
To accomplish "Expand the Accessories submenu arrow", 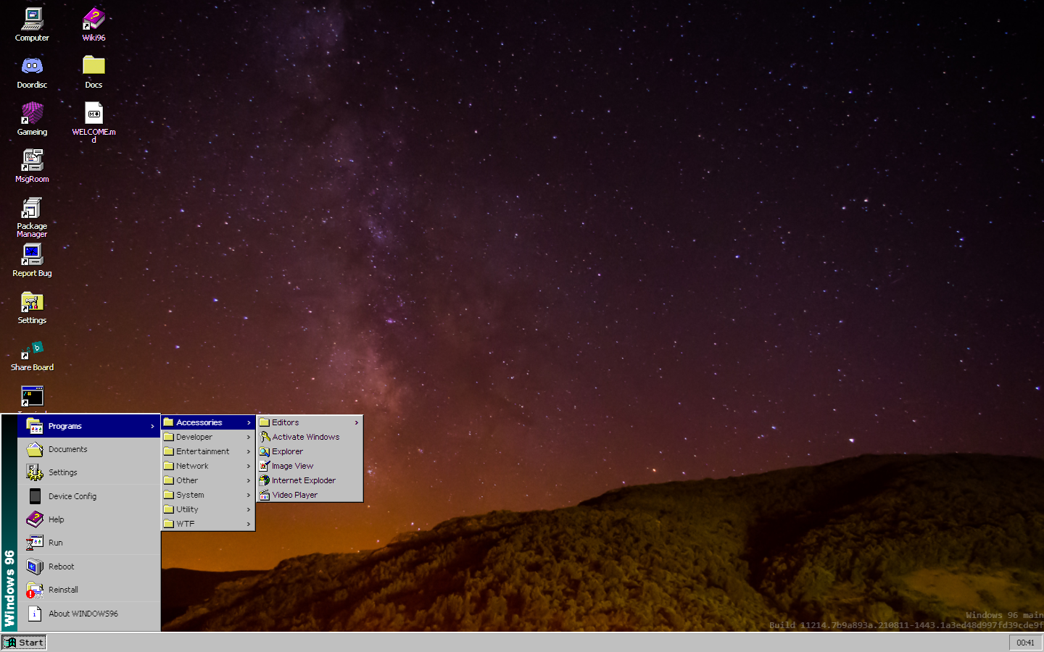I will [x=249, y=422].
